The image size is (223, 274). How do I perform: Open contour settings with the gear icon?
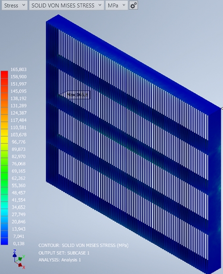pyautogui.click(x=133, y=6)
